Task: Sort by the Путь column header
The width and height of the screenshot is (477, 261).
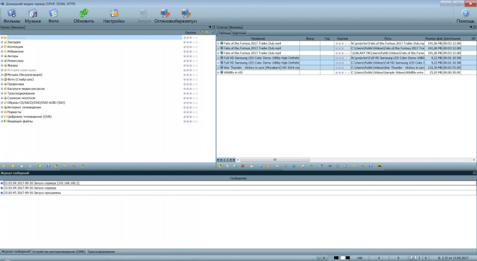Action: point(388,38)
